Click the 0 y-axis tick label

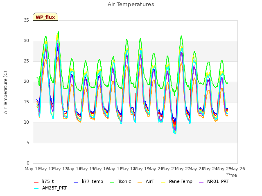point(28,163)
